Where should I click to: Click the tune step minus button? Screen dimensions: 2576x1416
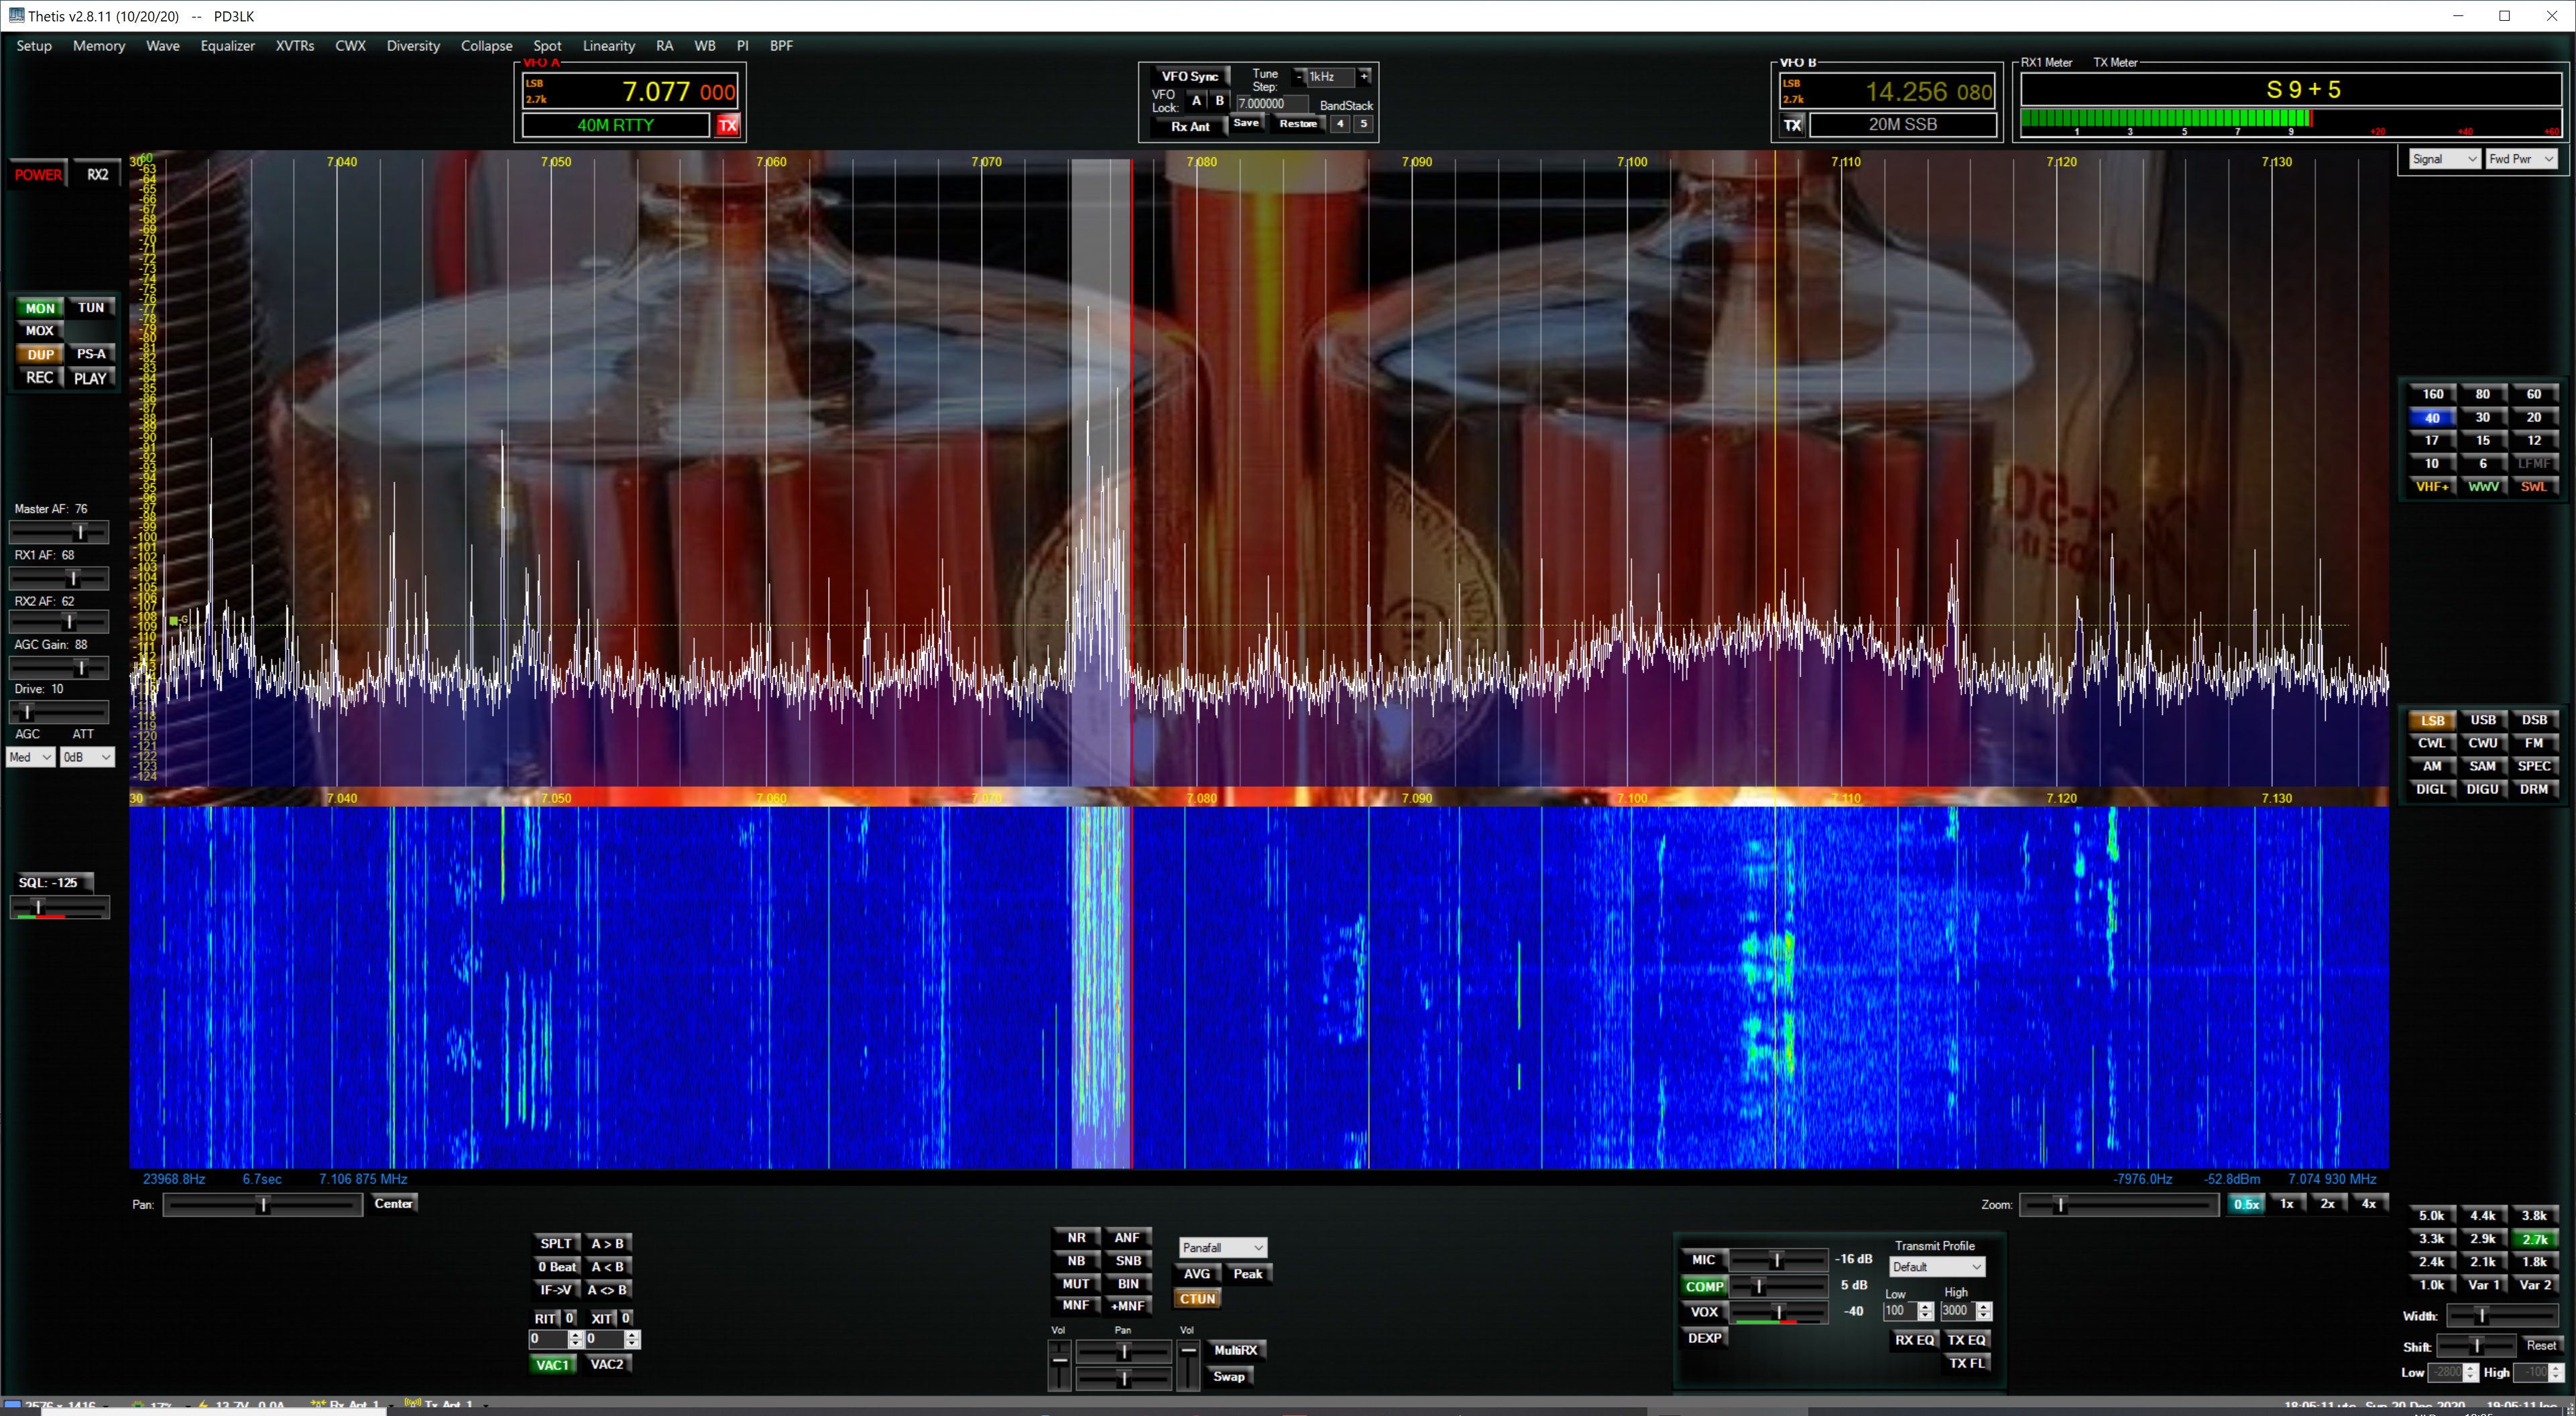tap(1299, 76)
